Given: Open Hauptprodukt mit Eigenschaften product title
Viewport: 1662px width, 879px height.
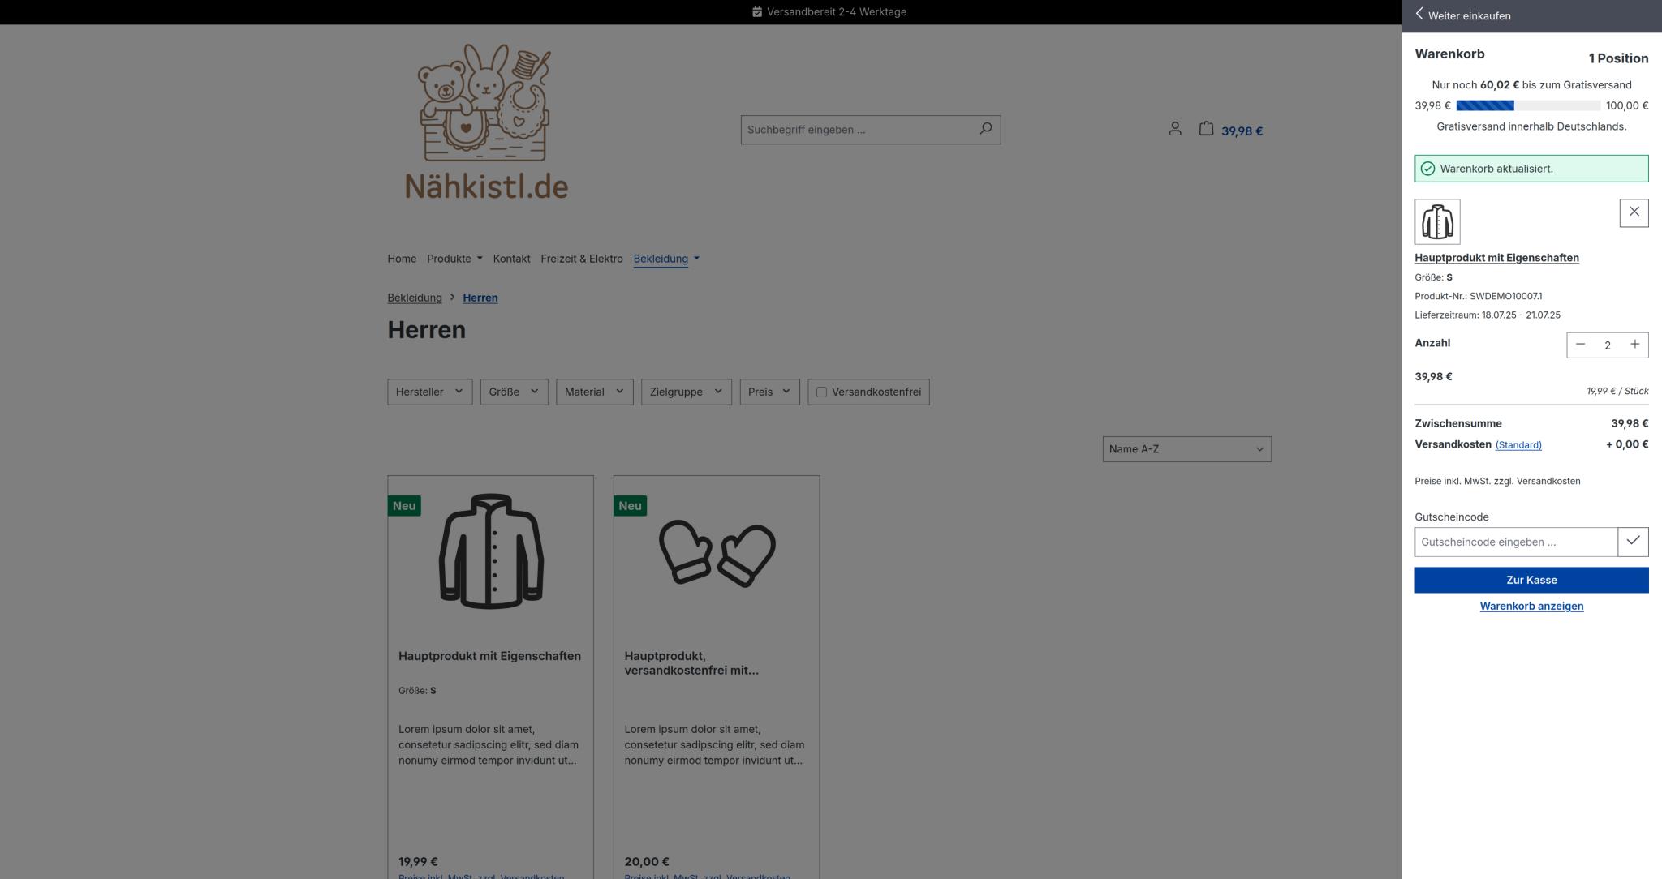Looking at the screenshot, I should point(489,656).
